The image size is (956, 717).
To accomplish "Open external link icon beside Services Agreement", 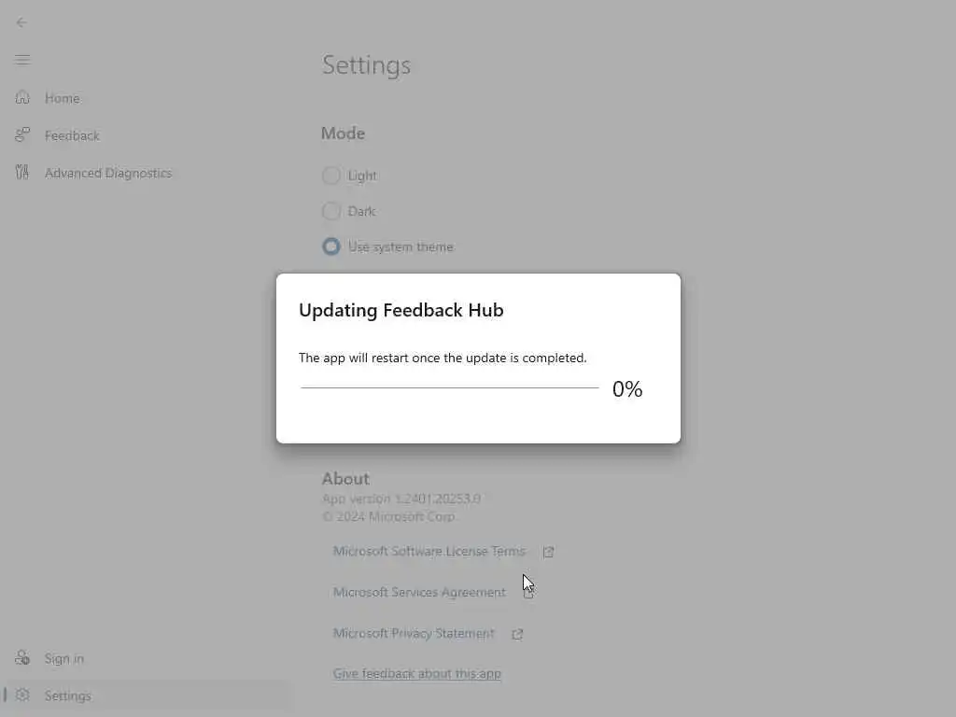I will pos(528,593).
